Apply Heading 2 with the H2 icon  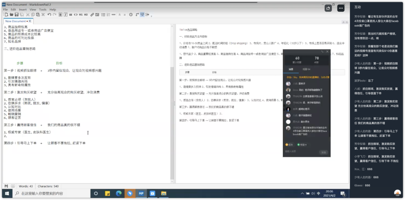[86, 15]
